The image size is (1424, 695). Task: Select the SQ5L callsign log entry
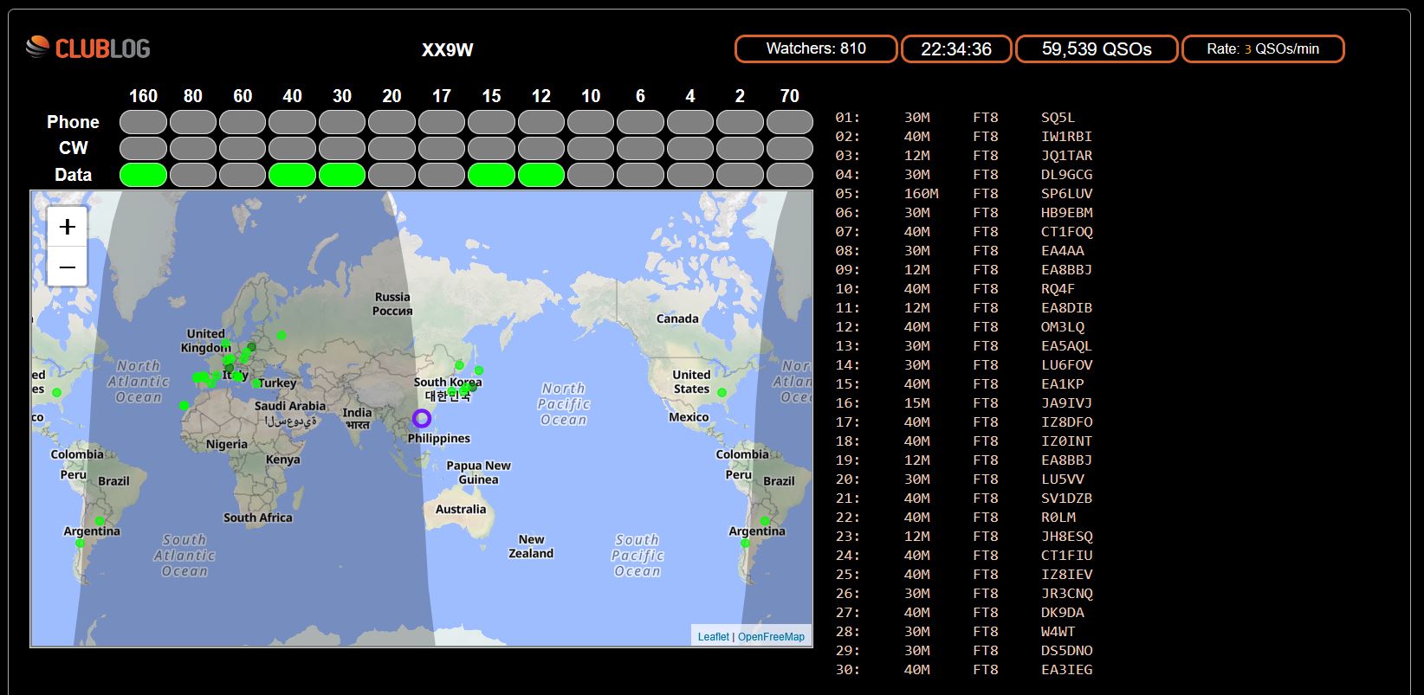(1058, 118)
